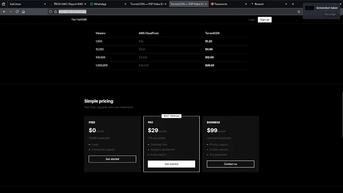Close the TRON DAO Report tab
The height and width of the screenshot is (193, 343).
[85, 4]
